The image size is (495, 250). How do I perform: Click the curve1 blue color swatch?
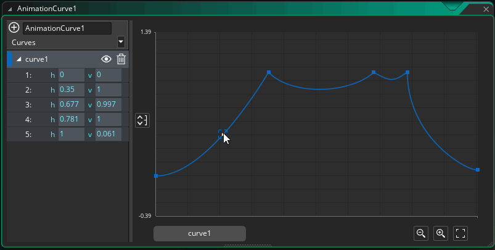9,59
